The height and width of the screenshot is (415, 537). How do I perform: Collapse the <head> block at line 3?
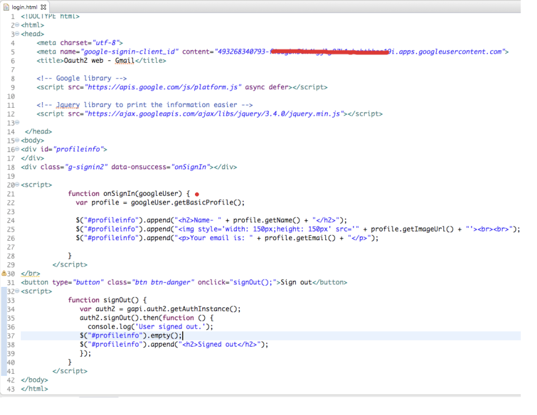pyautogui.click(x=17, y=34)
